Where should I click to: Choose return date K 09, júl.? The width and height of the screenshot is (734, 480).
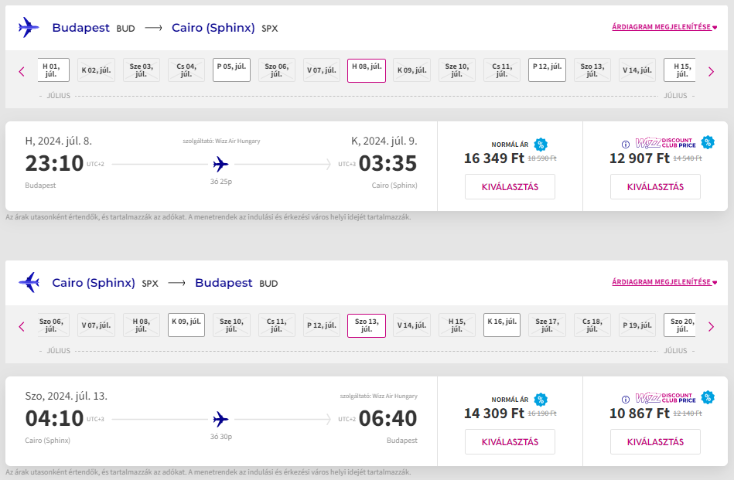186,325
